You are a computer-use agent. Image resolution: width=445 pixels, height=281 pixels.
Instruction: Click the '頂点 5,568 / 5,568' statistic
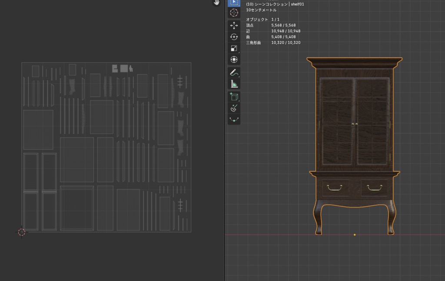click(x=271, y=25)
